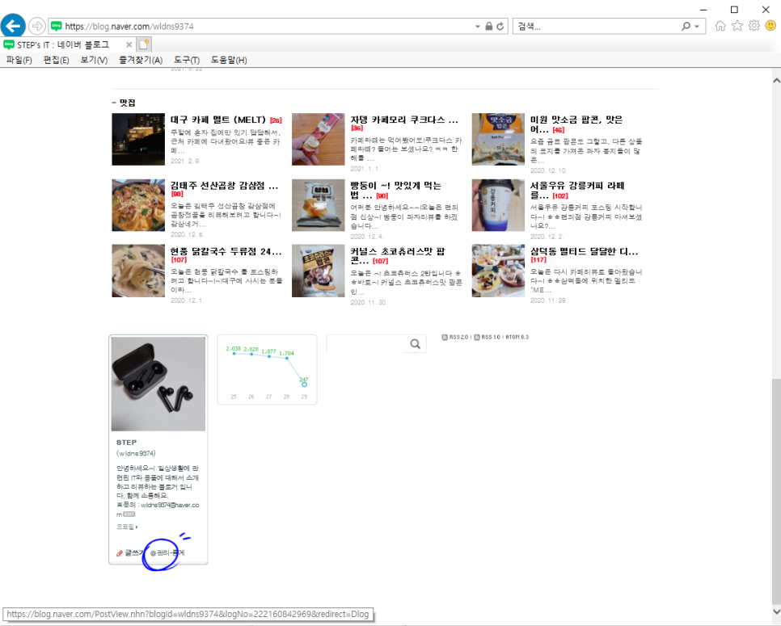
Task: Open the 프로필 link with arrow
Action: coord(127,527)
